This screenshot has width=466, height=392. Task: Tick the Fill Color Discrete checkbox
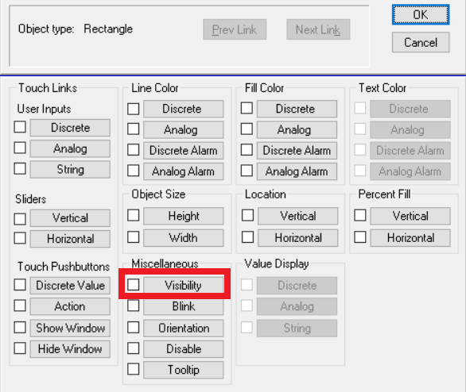click(247, 108)
